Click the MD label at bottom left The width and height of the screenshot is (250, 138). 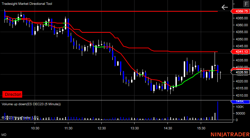(4, 135)
